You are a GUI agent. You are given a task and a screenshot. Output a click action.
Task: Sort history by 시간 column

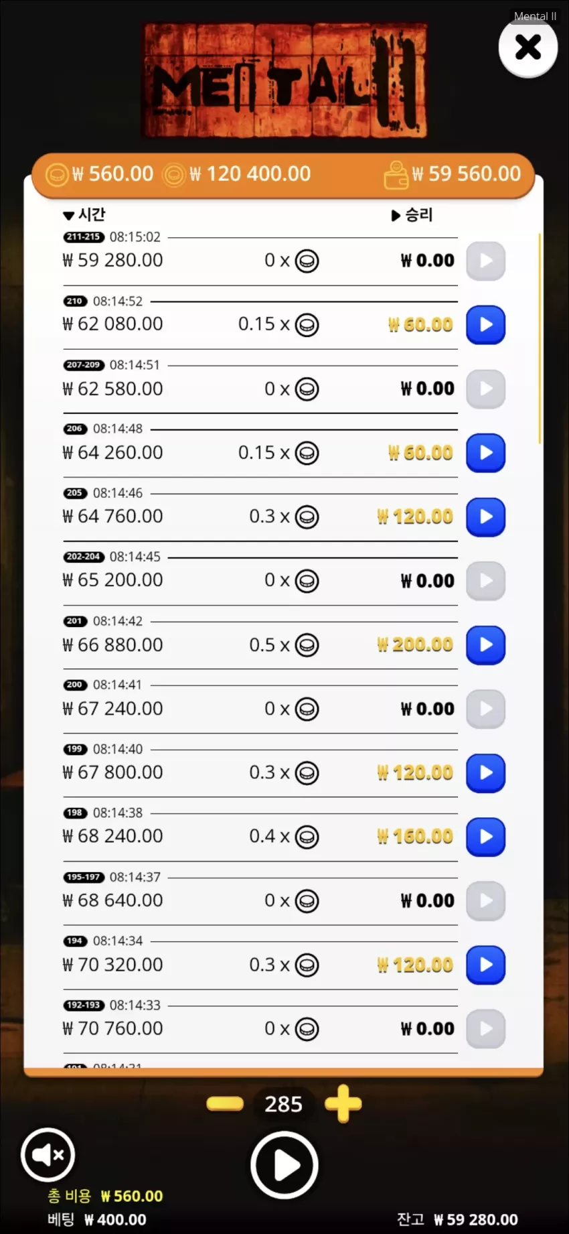point(84,214)
